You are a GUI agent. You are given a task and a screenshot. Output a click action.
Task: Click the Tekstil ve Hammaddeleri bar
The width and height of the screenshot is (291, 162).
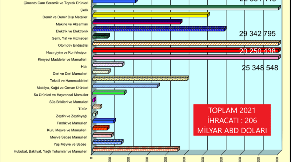tap(140, 78)
